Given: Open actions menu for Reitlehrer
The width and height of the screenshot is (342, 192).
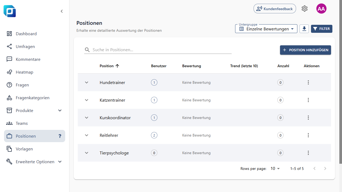Looking at the screenshot, I should (308, 135).
